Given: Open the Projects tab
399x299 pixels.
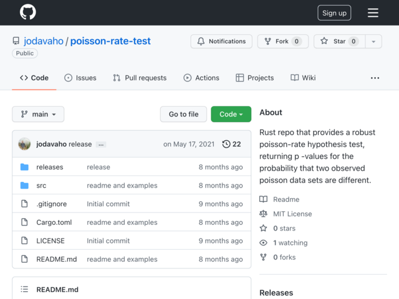Looking at the screenshot, I should click(255, 78).
